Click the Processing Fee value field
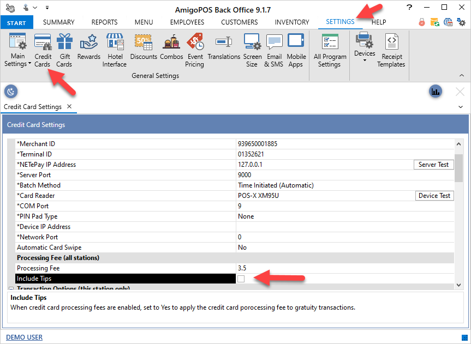This screenshot has width=471, height=344. 344,268
